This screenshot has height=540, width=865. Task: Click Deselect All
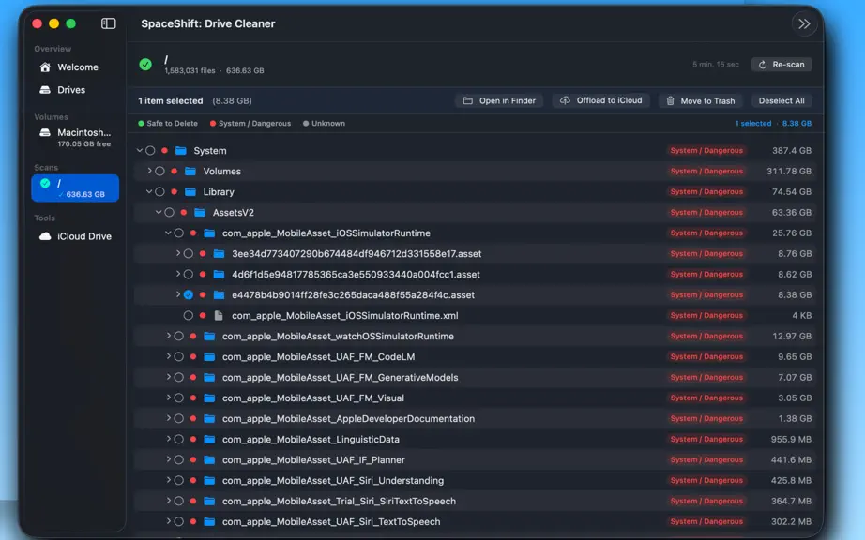coord(782,101)
